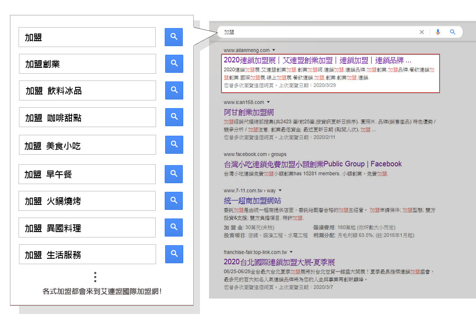
Task: Open the 2020連鎖加盟展 艾連盟 search result
Action: point(317,60)
